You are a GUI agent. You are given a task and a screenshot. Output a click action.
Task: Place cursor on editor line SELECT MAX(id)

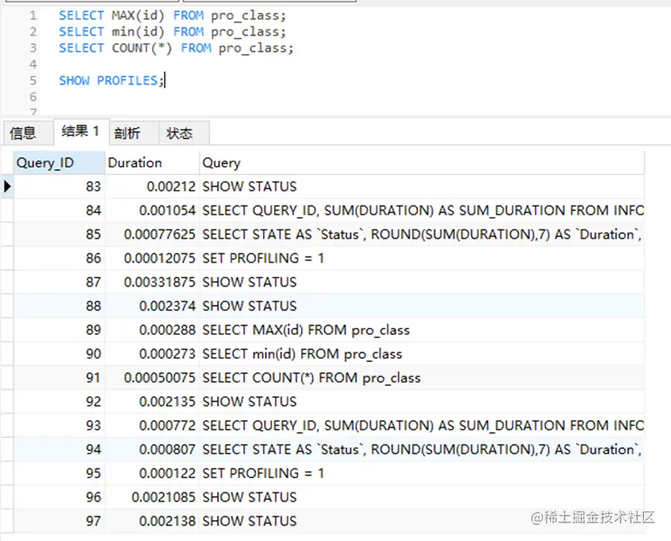(x=172, y=16)
